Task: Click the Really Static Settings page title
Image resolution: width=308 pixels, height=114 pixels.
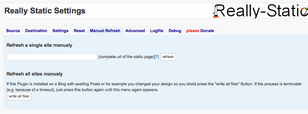Action: pyautogui.click(x=45, y=11)
